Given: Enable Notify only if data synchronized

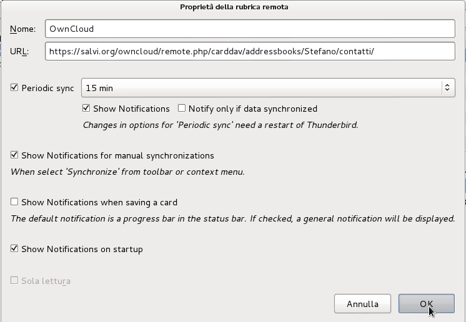Looking at the screenshot, I should 182,109.
